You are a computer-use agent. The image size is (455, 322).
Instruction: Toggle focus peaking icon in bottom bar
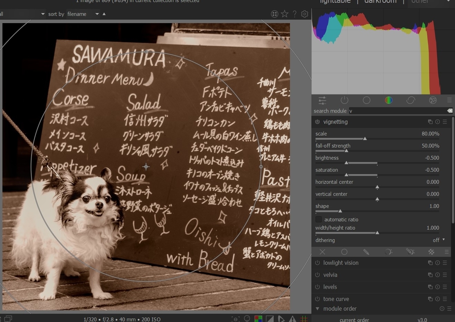click(x=236, y=319)
